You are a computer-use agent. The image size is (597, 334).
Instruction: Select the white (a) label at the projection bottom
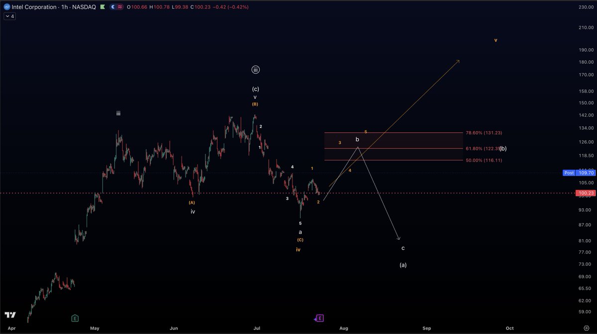pyautogui.click(x=403, y=265)
